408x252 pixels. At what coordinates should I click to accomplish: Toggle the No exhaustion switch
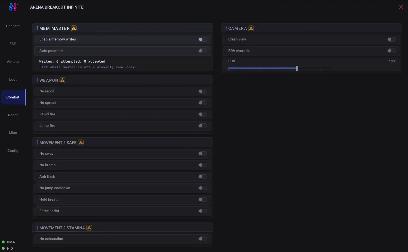click(x=203, y=239)
